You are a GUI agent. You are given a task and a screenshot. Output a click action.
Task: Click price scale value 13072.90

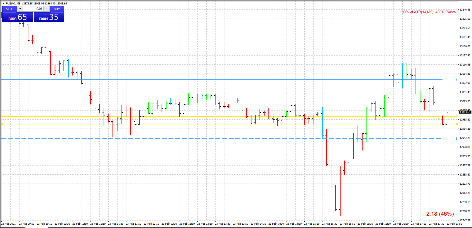pyautogui.click(x=465, y=83)
